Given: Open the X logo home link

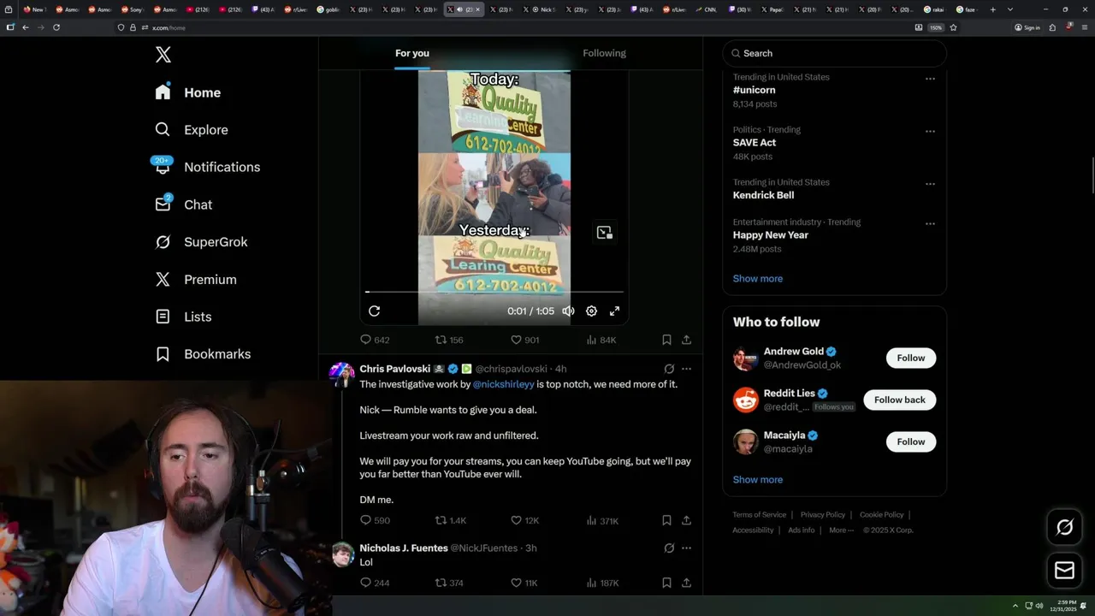Looking at the screenshot, I should 163,55.
